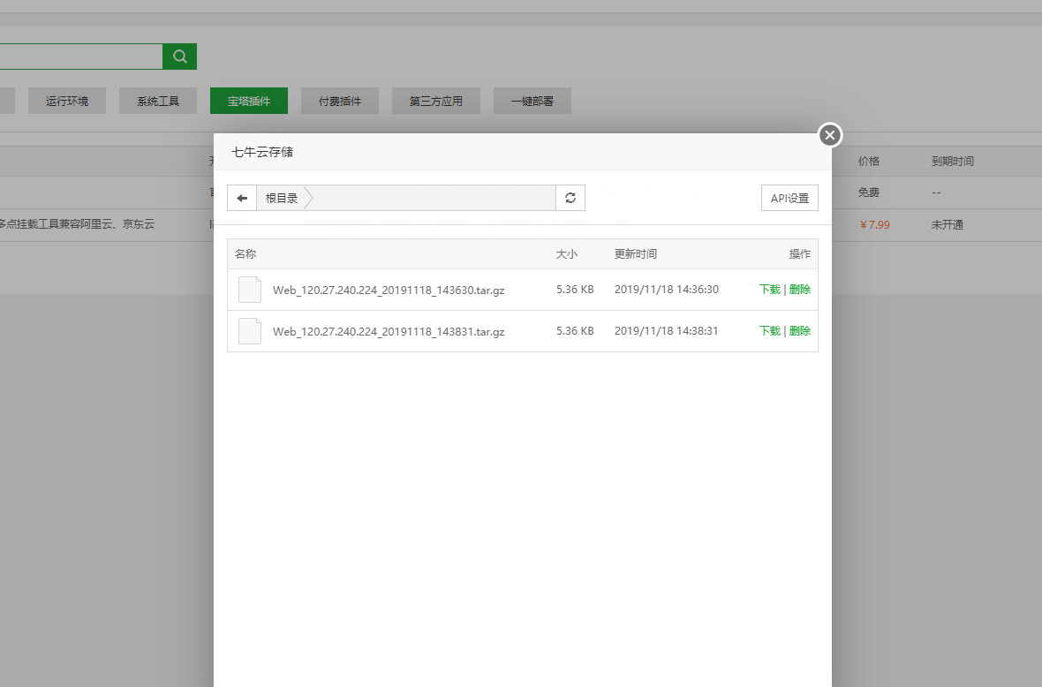Click the 5.36 KB size of 143630 file
This screenshot has height=687, width=1042.
576,290
